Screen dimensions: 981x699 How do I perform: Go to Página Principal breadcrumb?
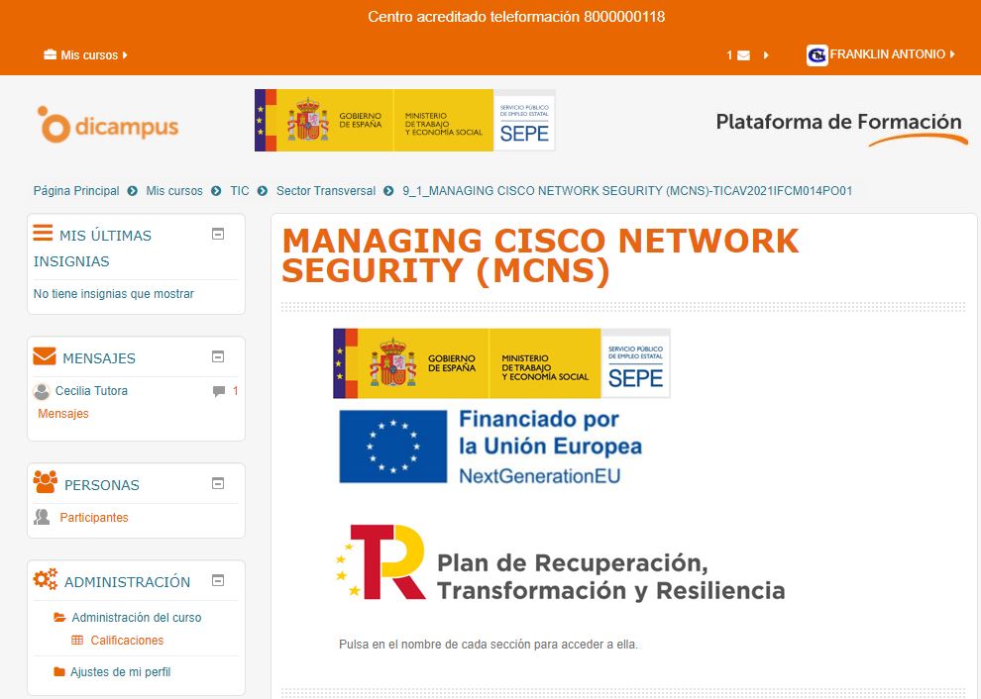(76, 191)
